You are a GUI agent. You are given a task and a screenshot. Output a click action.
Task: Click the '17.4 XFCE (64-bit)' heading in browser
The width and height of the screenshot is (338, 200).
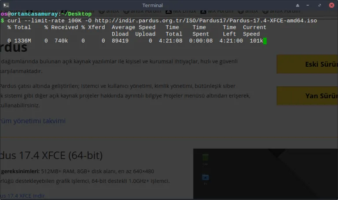coord(61,156)
